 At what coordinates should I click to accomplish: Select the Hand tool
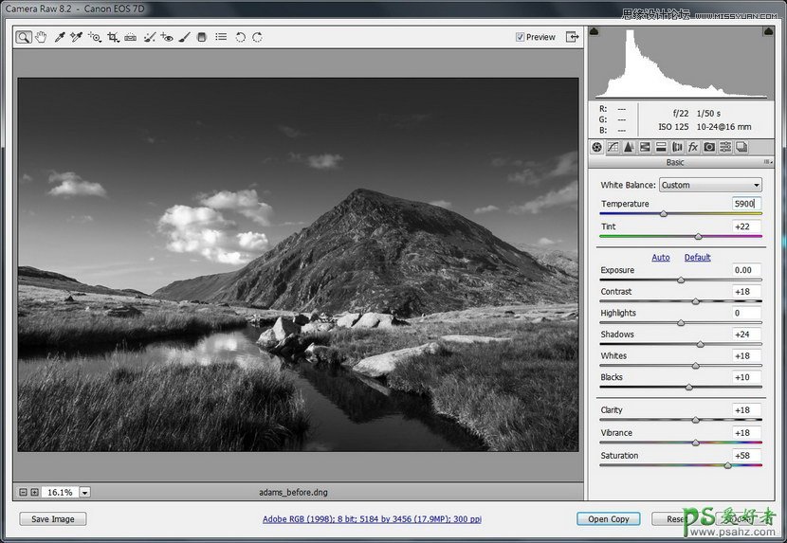pos(39,37)
